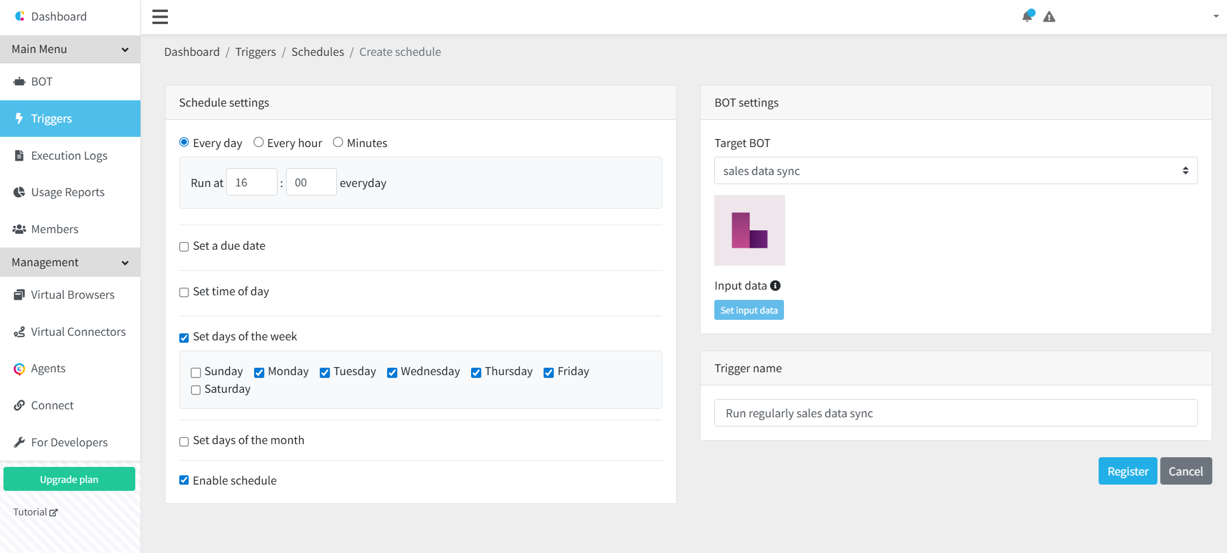This screenshot has width=1227, height=553.
Task: Click the Virtual Browsers window icon
Action: 19,295
